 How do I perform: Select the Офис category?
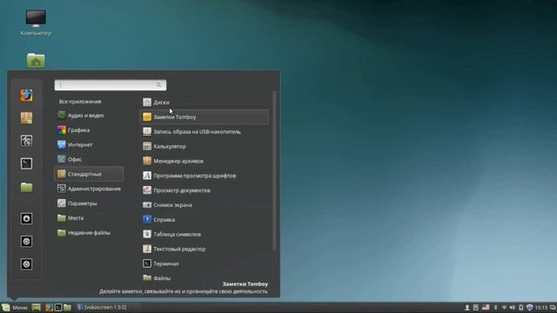[89, 159]
